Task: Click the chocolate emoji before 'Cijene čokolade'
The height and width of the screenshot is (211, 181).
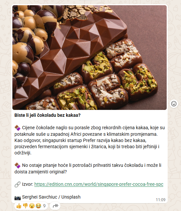Action: coord(17,128)
